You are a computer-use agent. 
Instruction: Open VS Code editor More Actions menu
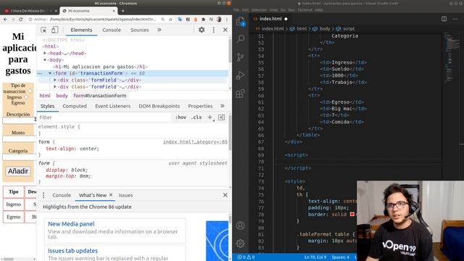(x=455, y=19)
